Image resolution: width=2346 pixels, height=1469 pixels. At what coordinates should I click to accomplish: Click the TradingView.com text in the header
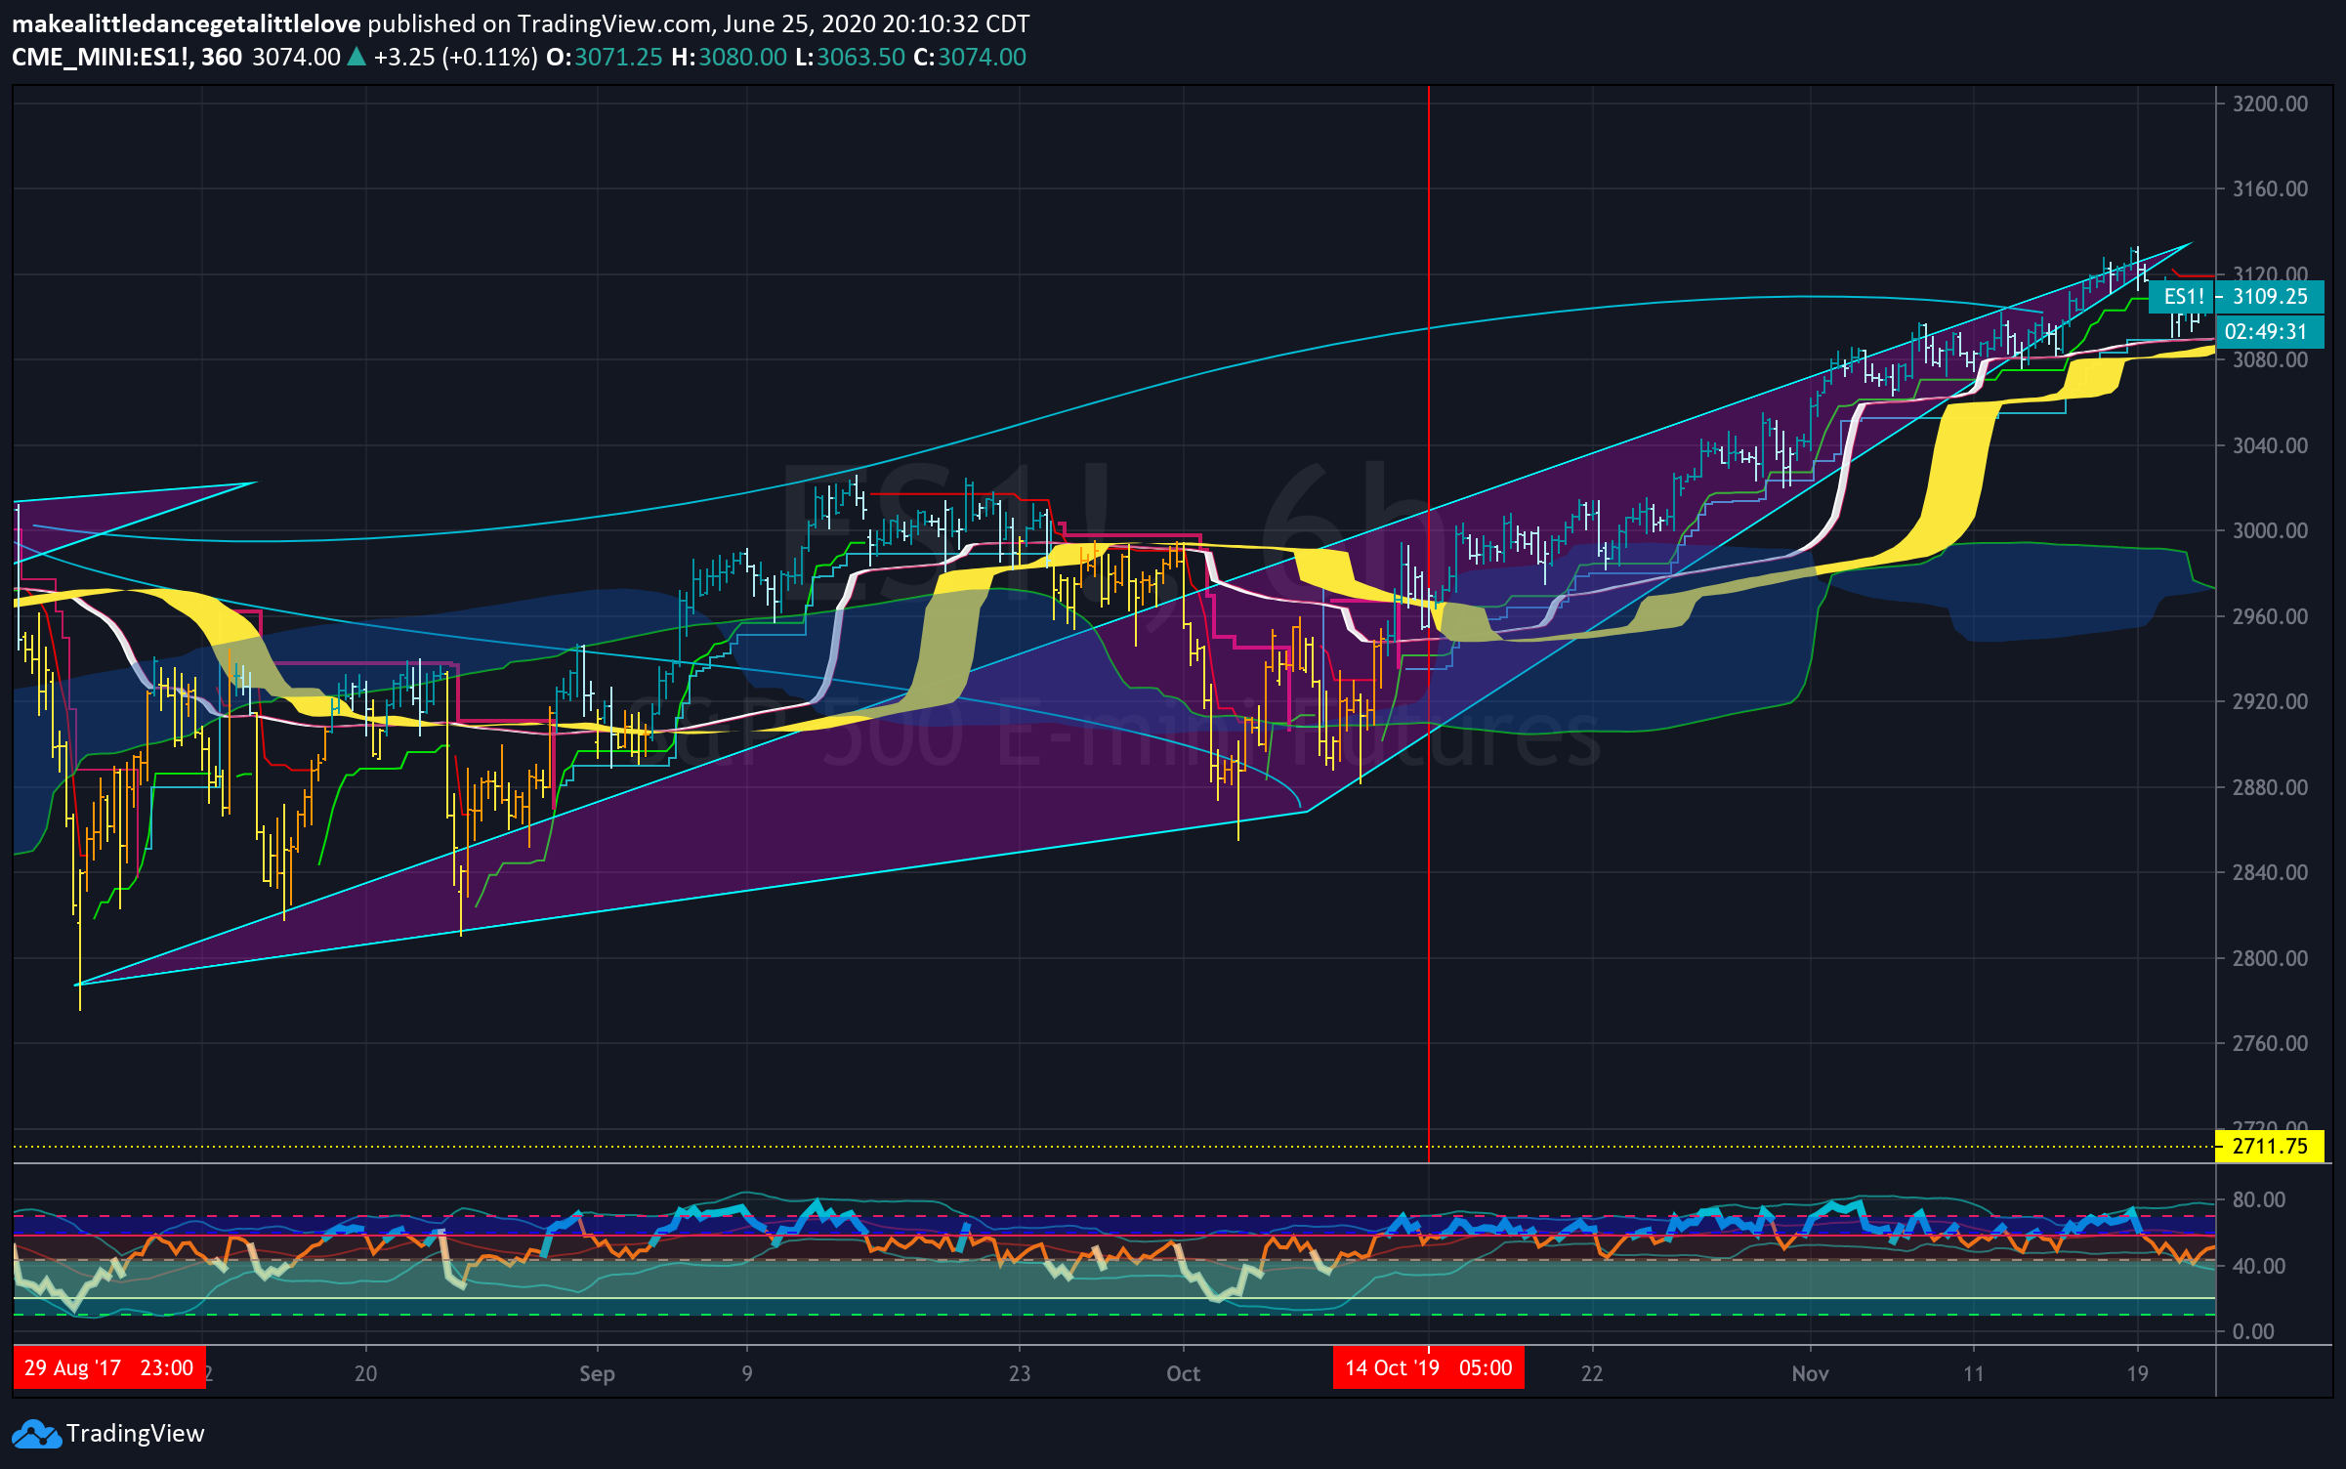click(x=615, y=23)
